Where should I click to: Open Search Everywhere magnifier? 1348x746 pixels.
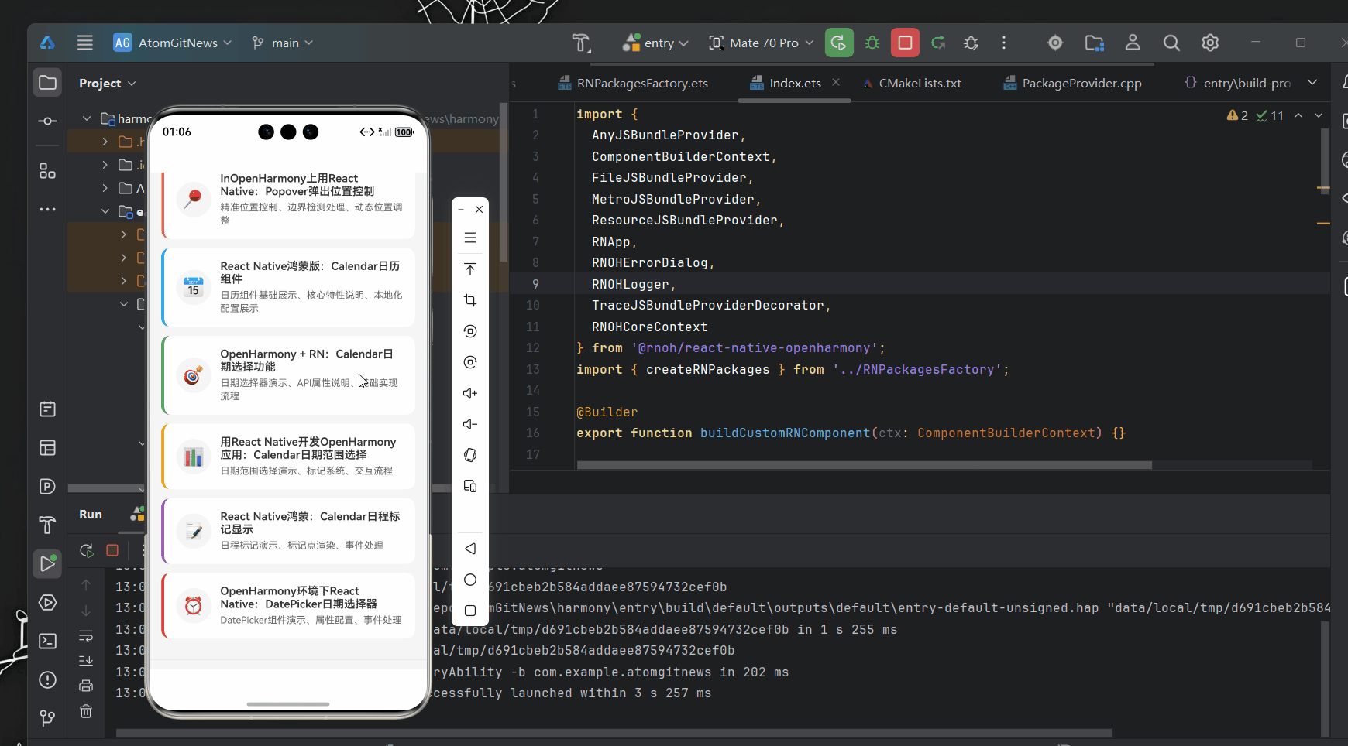point(1171,43)
